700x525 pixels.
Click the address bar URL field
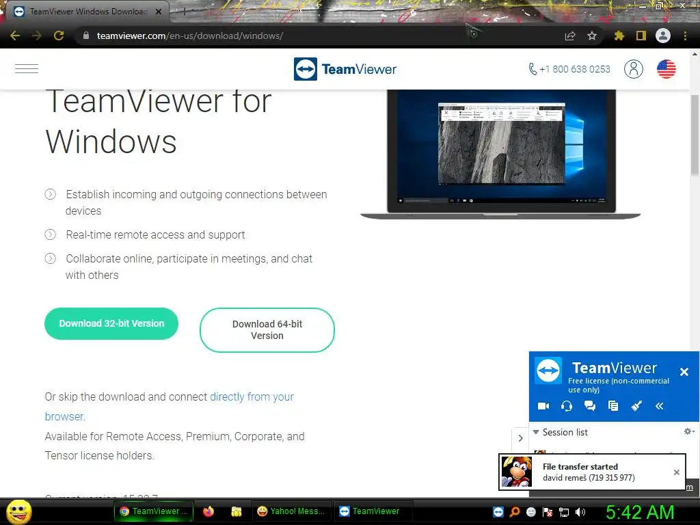tap(312, 36)
